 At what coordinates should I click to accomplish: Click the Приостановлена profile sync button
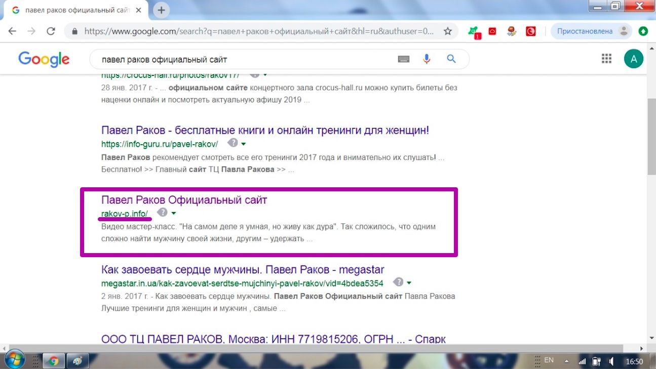coord(591,31)
